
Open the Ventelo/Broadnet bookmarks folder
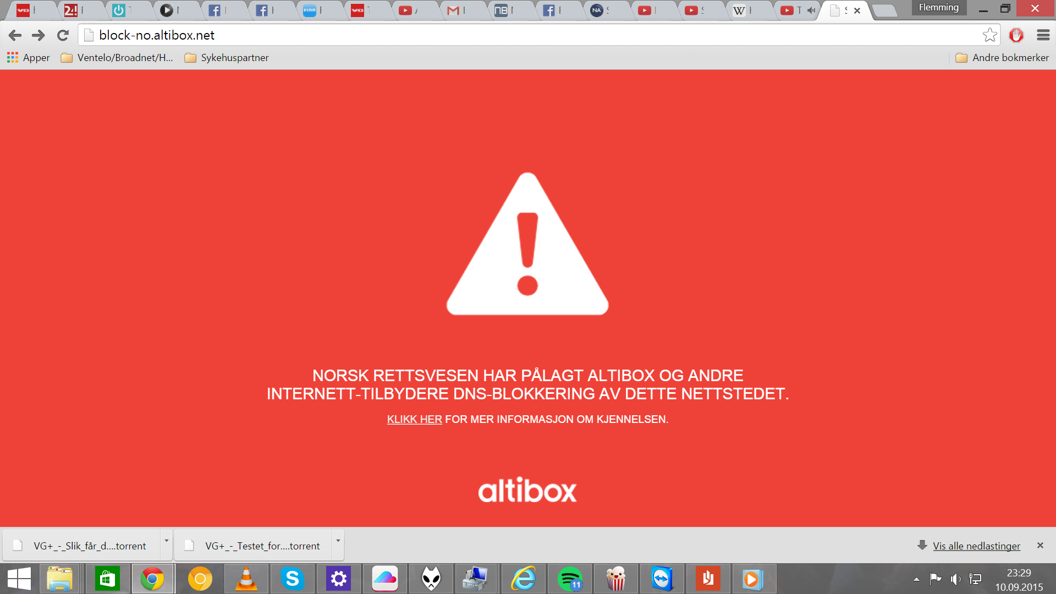click(117, 58)
